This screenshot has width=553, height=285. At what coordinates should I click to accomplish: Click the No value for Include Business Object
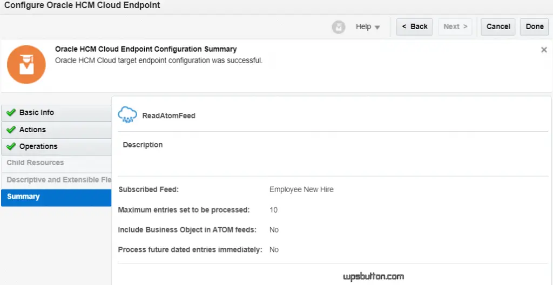[x=274, y=229]
